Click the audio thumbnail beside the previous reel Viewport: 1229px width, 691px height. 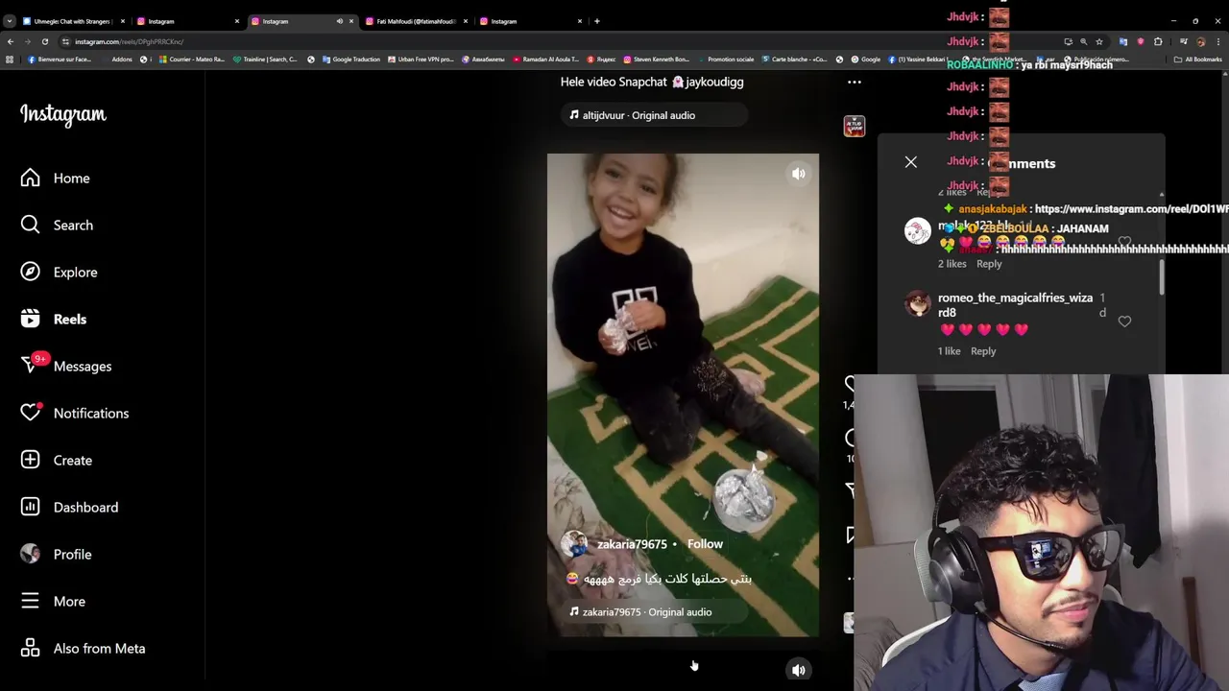[x=854, y=126]
